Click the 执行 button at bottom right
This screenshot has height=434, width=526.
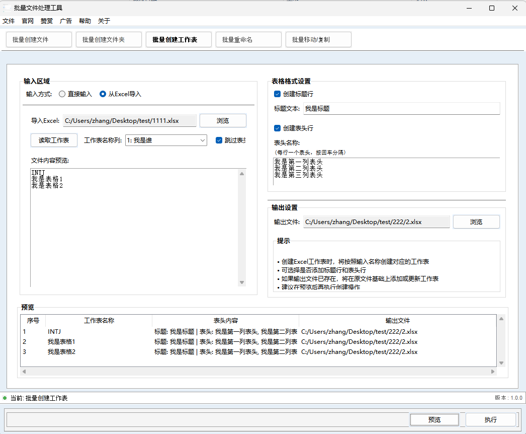(490, 419)
